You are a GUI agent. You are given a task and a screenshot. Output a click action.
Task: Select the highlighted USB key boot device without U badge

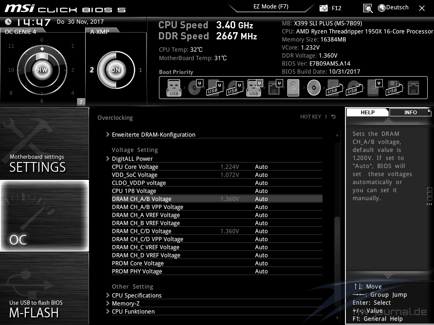[x=174, y=88]
